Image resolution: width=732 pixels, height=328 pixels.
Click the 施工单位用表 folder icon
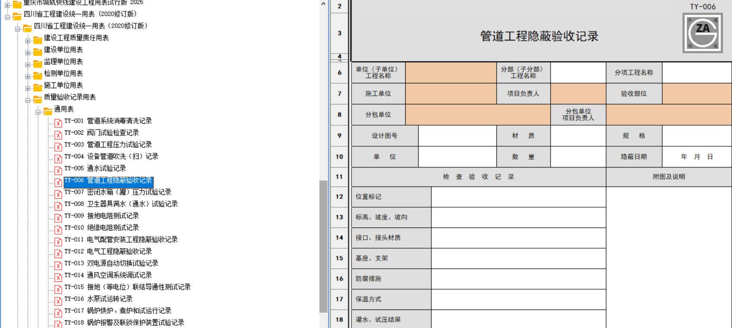tap(38, 87)
